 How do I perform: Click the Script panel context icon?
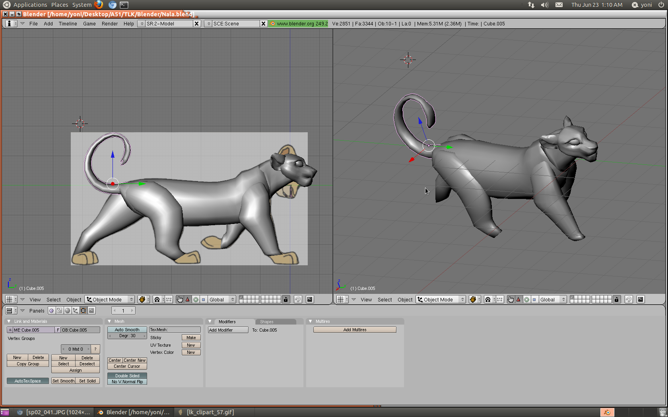tap(59, 311)
